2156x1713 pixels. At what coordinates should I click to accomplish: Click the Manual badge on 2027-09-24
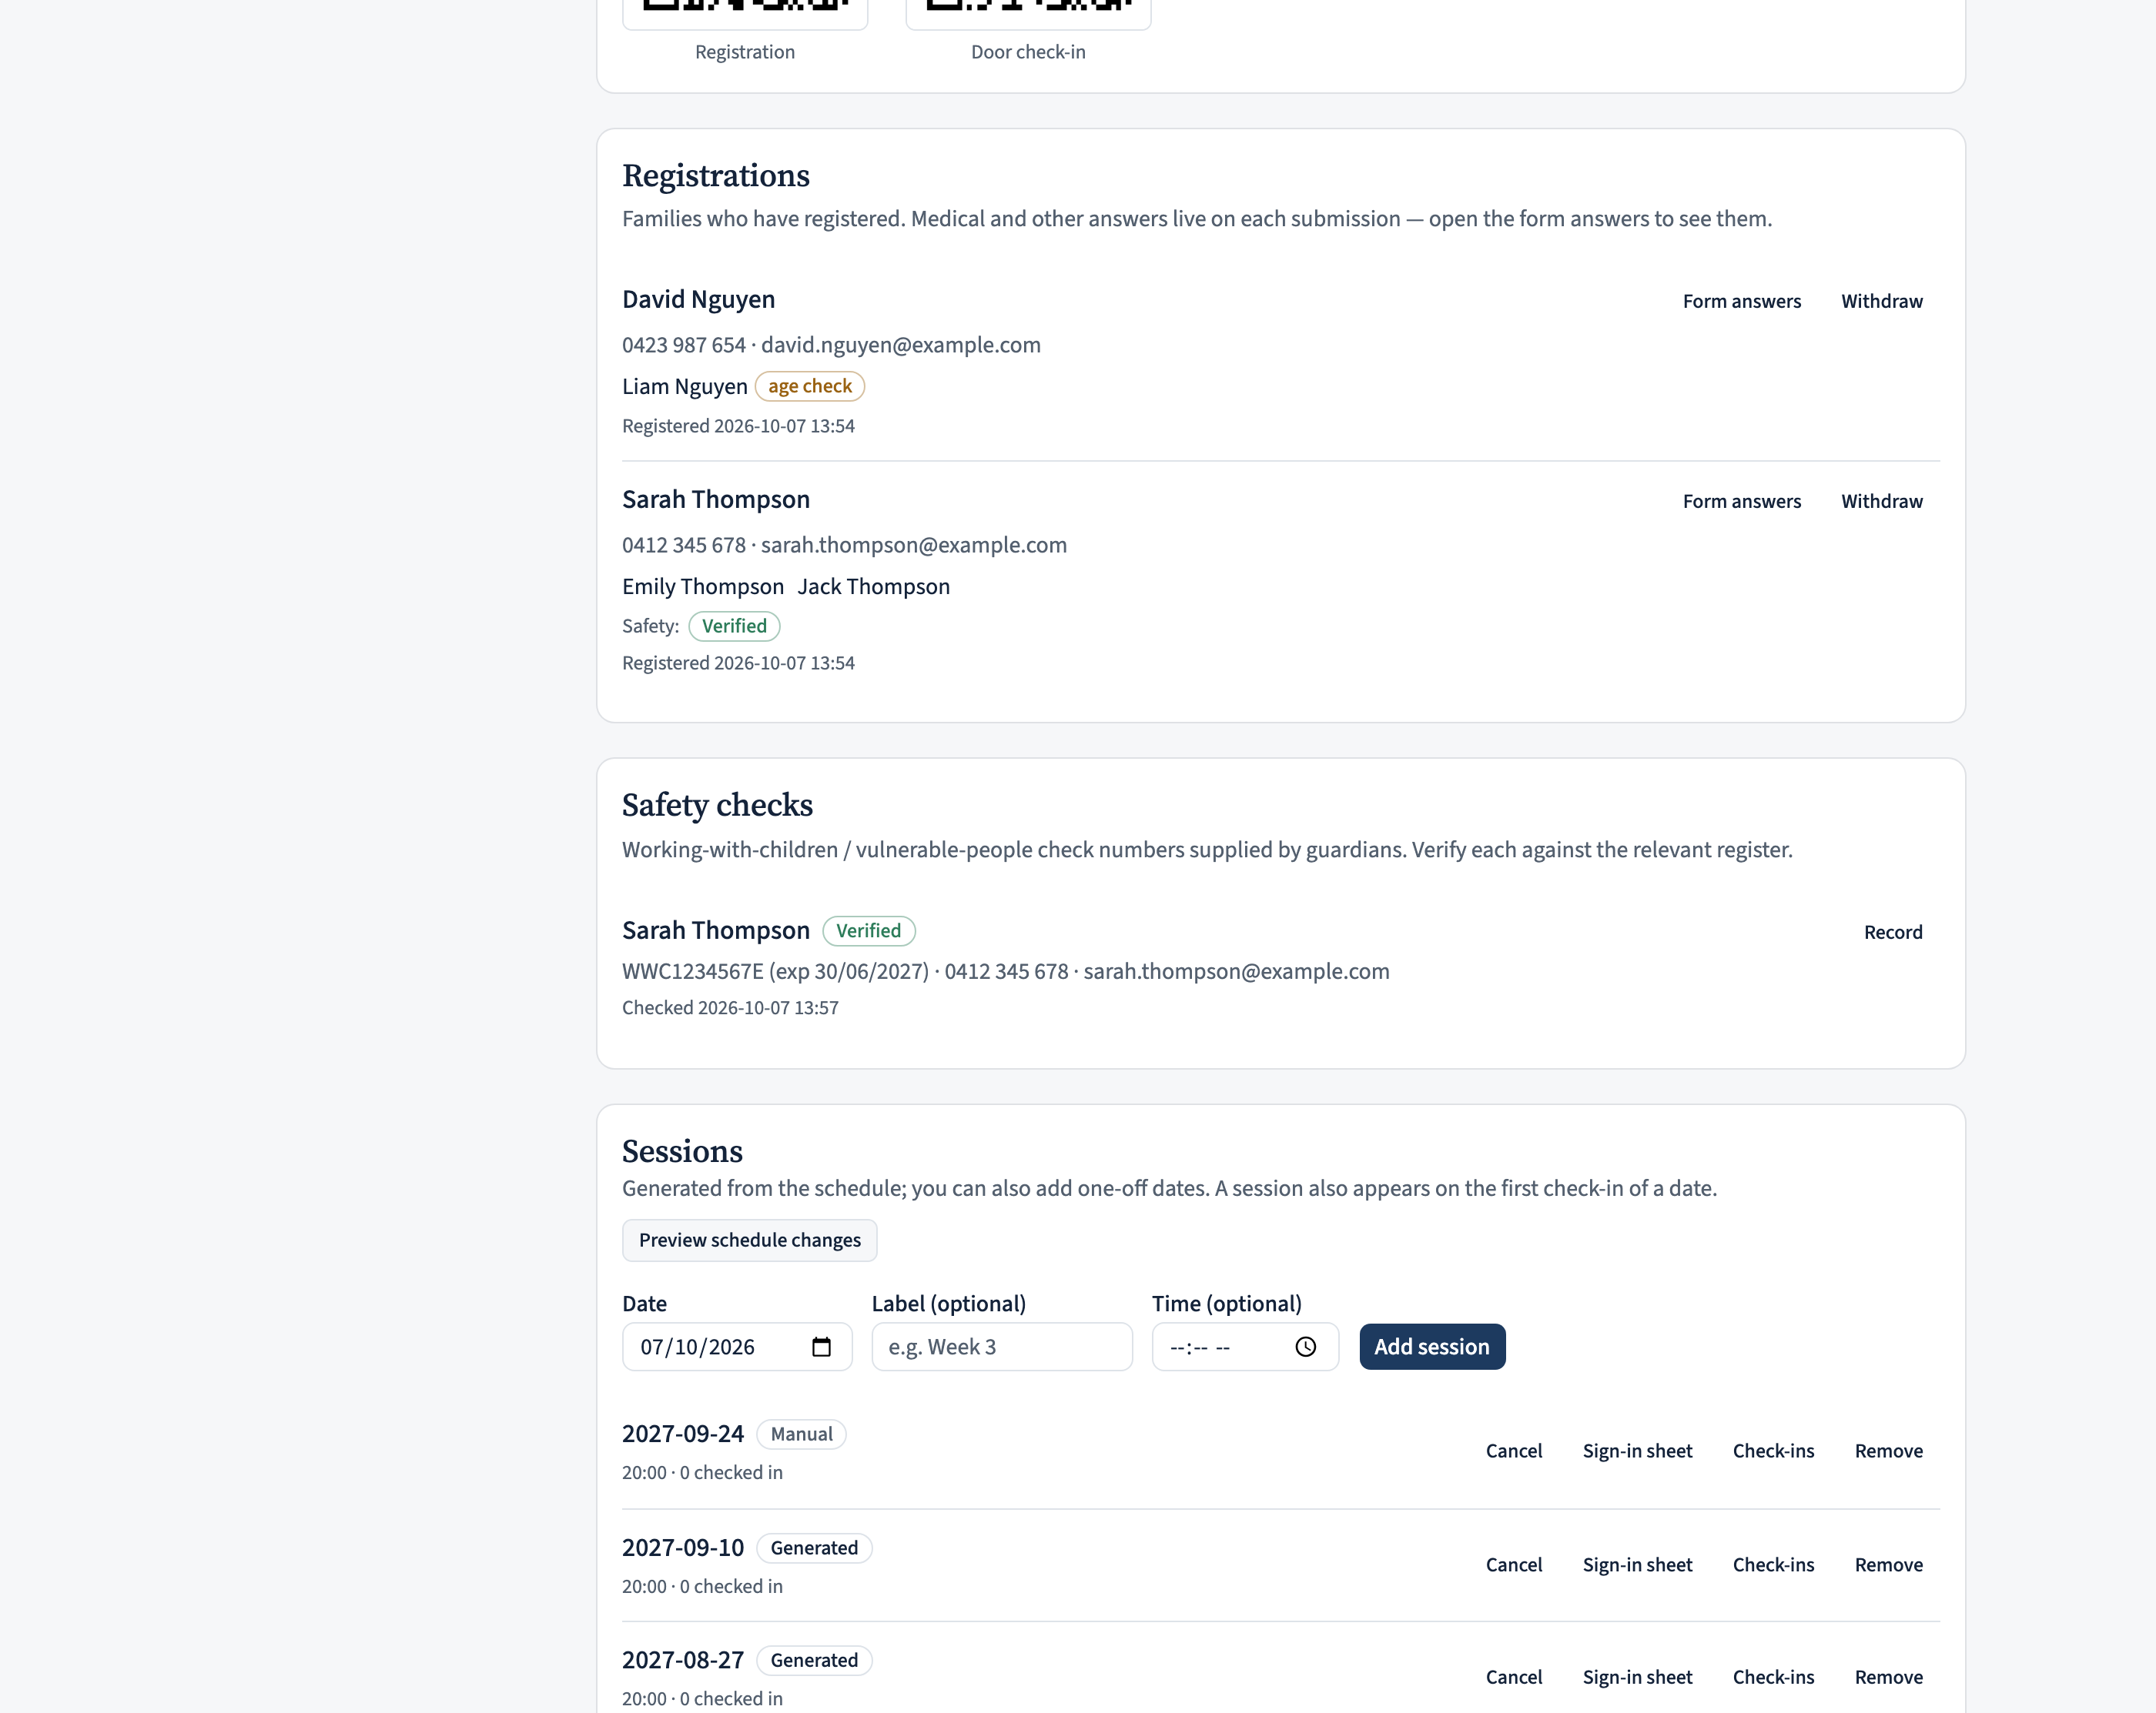point(801,1434)
